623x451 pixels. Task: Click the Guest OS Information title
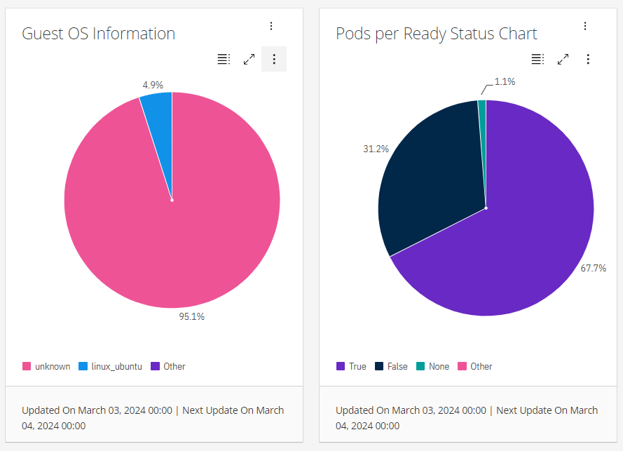click(x=99, y=34)
